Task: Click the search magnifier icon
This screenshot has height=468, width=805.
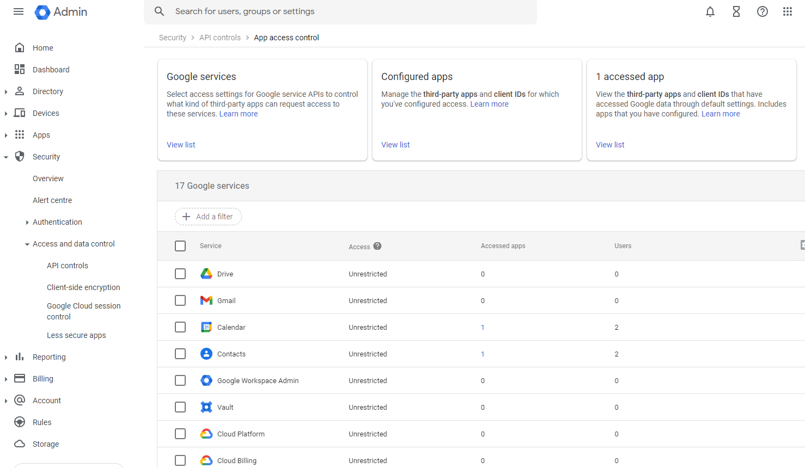Action: pyautogui.click(x=160, y=11)
